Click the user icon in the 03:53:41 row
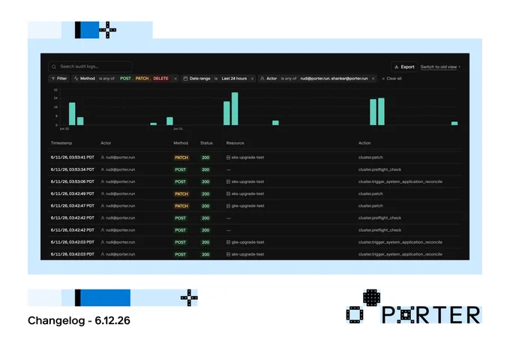The image size is (510, 351). 103,157
